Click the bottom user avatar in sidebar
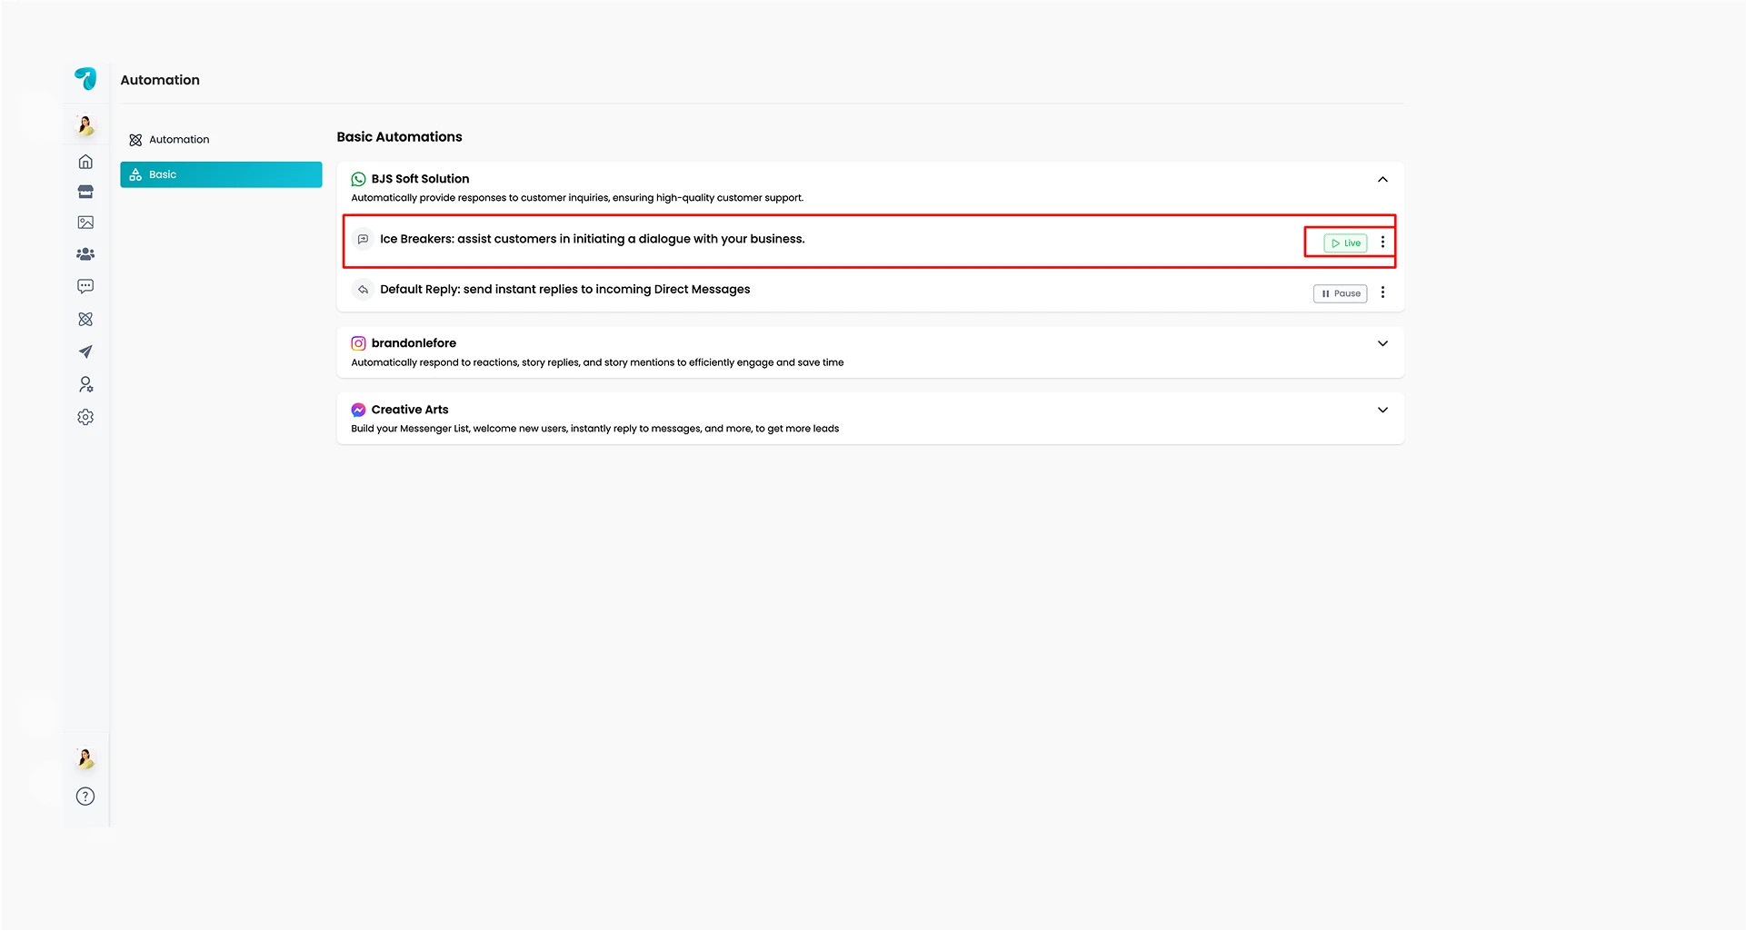 85,758
